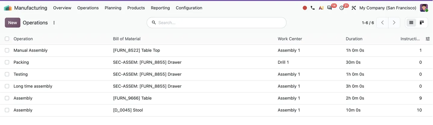This screenshot has height=125, width=433.
Task: Click the Manufacturing app title
Action: tap(31, 8)
